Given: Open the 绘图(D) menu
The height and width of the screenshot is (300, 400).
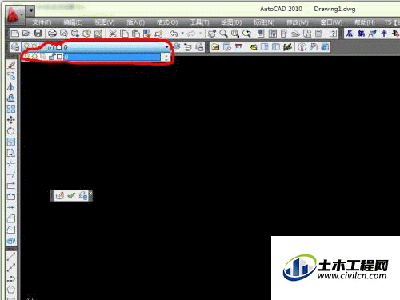Looking at the screenshot, I should 231,22.
